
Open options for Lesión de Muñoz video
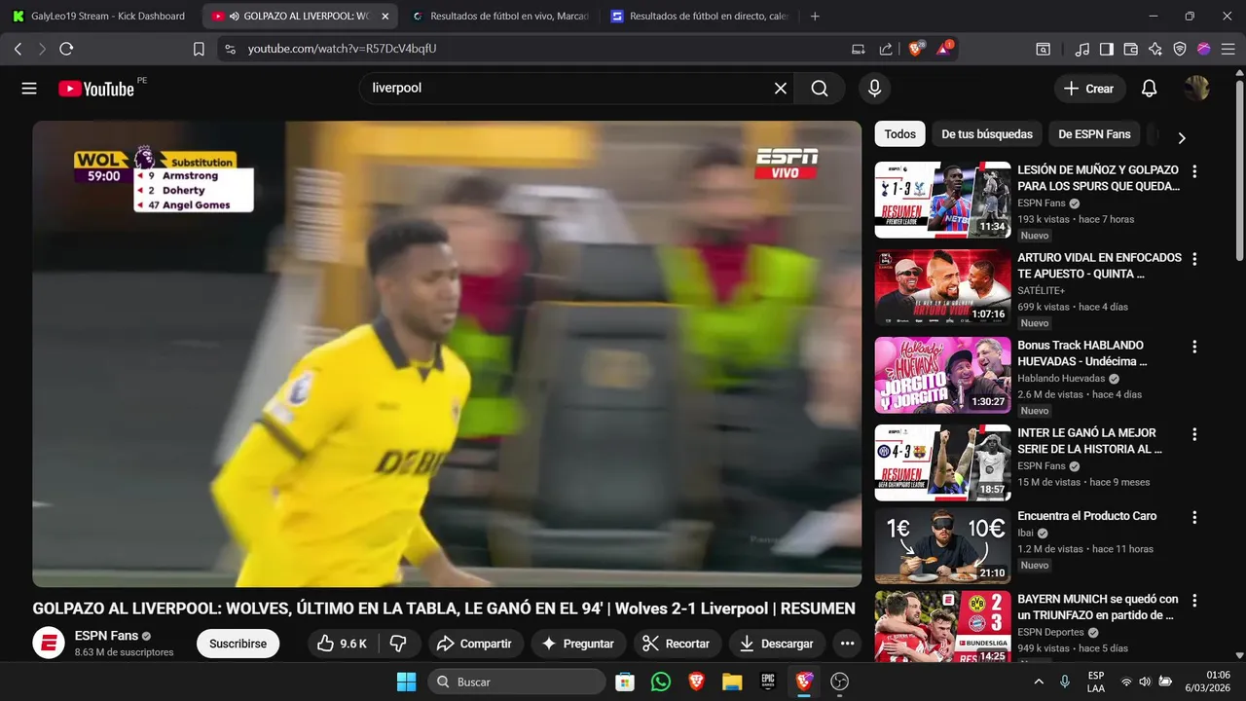1194,171
